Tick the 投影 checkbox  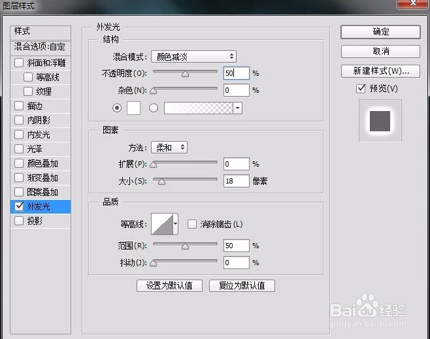point(19,221)
